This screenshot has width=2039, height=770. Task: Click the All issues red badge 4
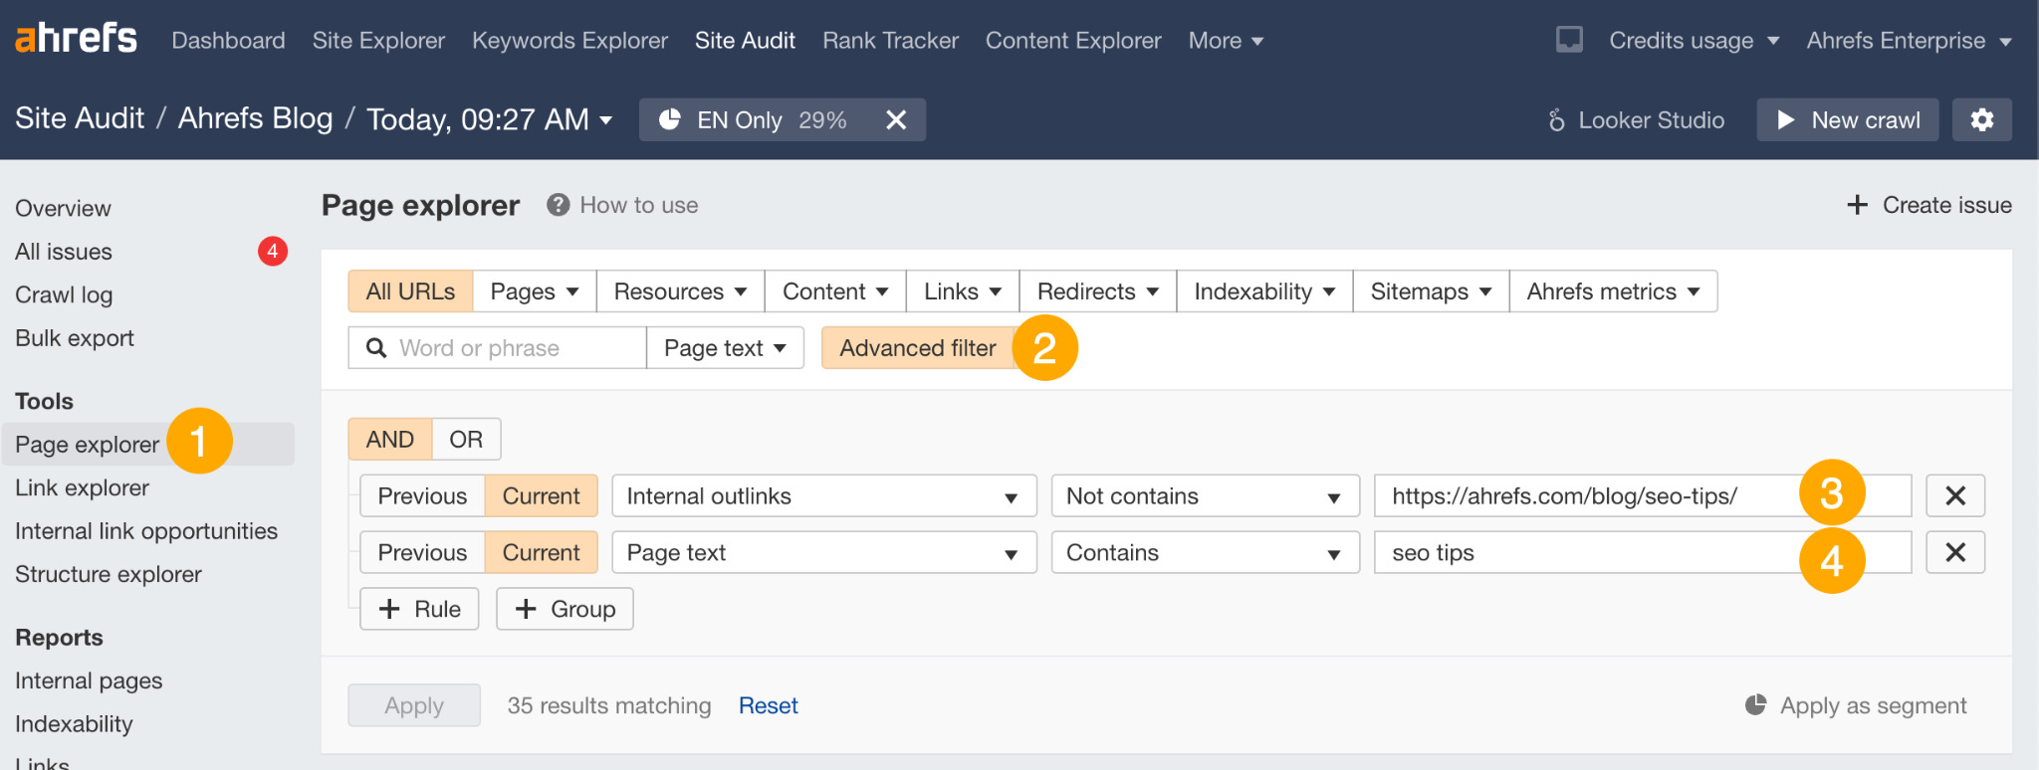(x=273, y=252)
